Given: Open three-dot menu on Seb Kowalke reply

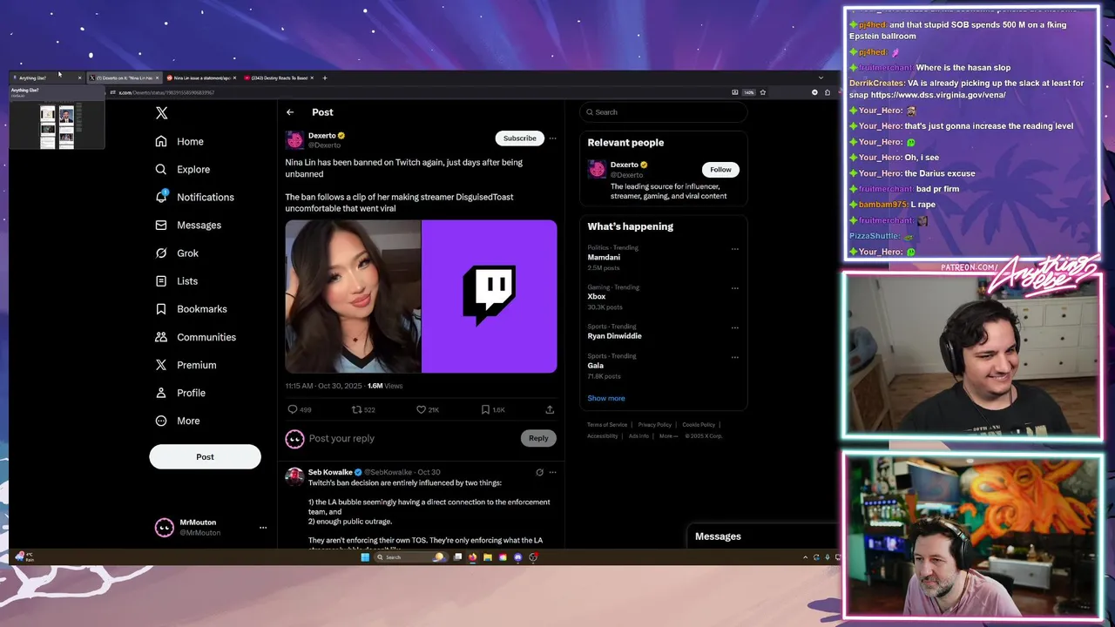Looking at the screenshot, I should (x=552, y=472).
